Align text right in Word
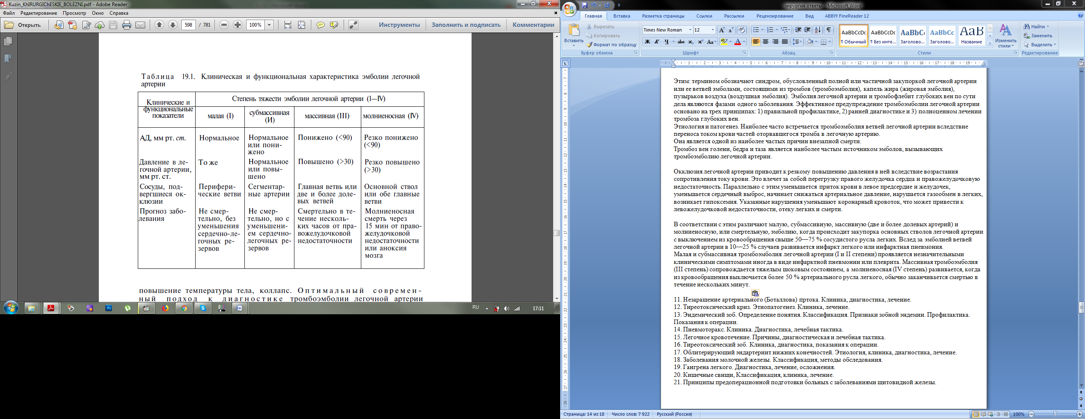1085x419 pixels. (775, 42)
